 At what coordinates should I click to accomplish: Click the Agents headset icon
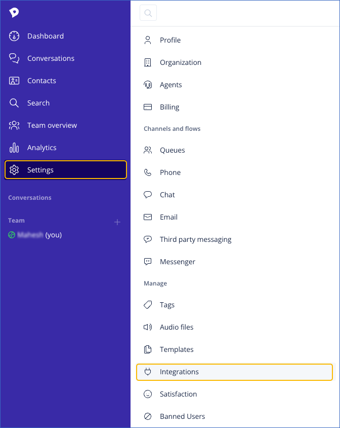click(148, 85)
